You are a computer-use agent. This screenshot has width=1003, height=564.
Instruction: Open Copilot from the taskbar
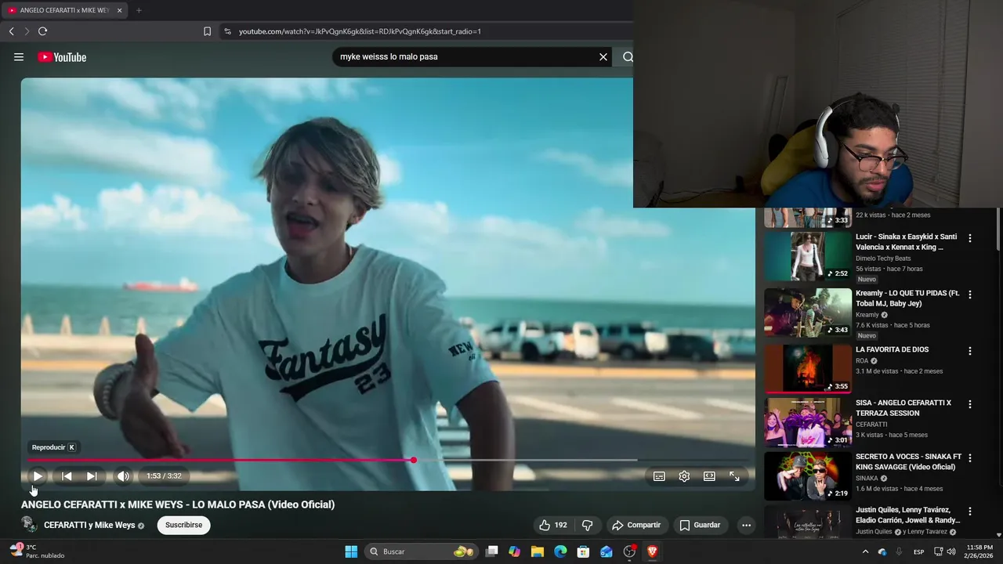[514, 551]
